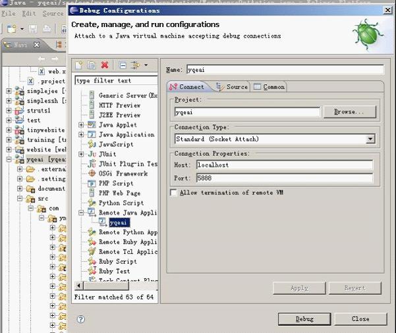Click the Port input field
Screen dimensions: 396x333
[283, 178]
